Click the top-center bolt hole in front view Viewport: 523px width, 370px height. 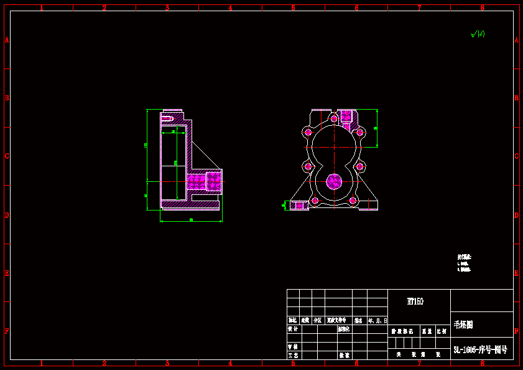coord(334,118)
